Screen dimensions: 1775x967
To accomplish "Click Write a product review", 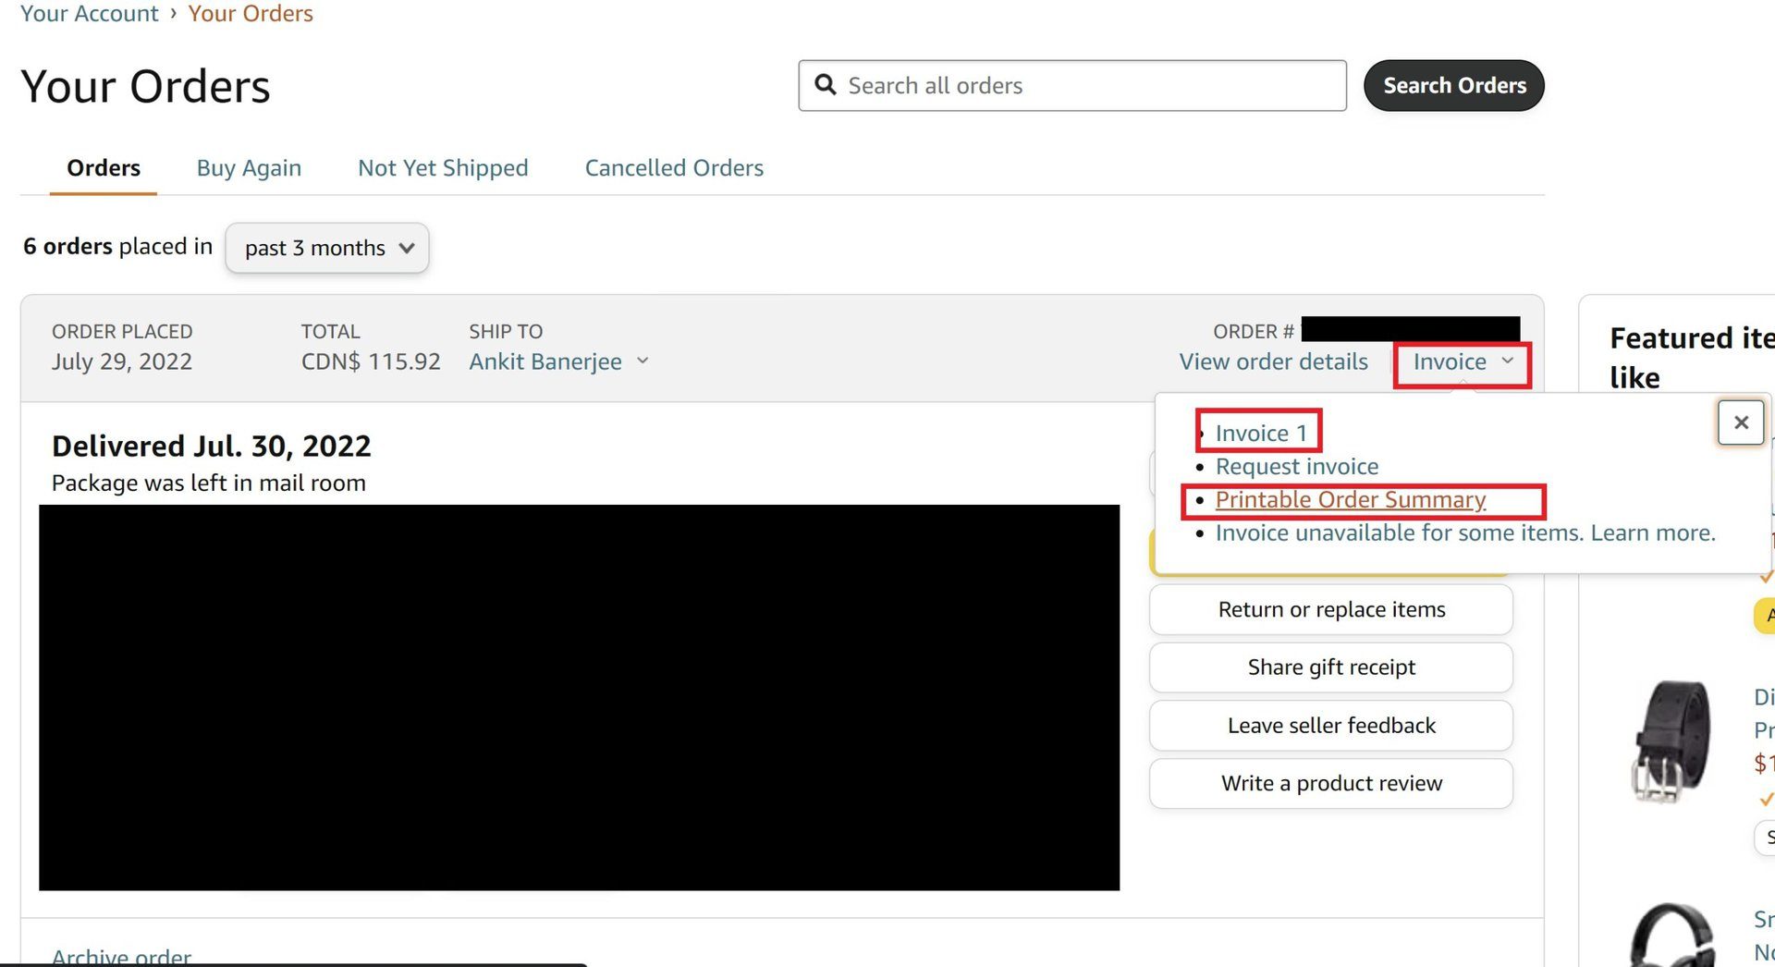I will (x=1330, y=783).
